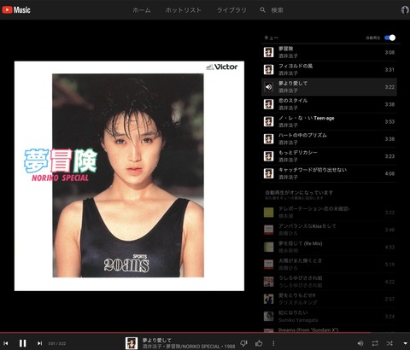Play queue track キャッチワードが切り出せない
The image size is (410, 350).
(x=329, y=173)
